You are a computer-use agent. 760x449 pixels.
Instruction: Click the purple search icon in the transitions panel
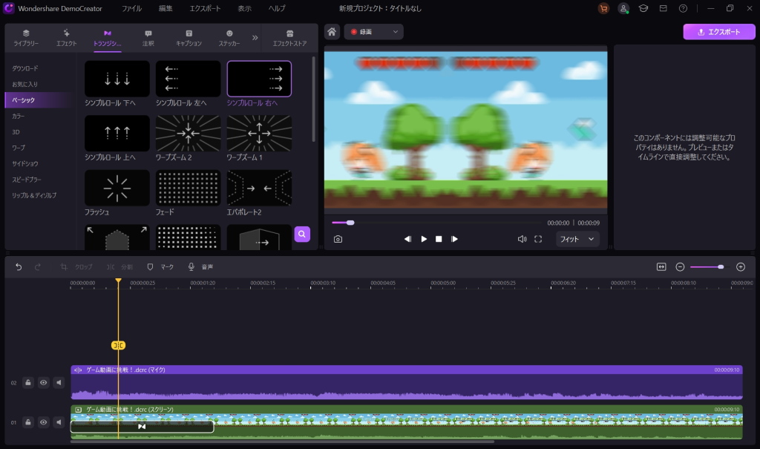pyautogui.click(x=302, y=234)
